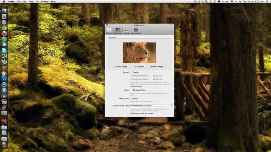This screenshot has height=152, width=271.
Task: Click the volume menu bar icon
Action: 227,1
